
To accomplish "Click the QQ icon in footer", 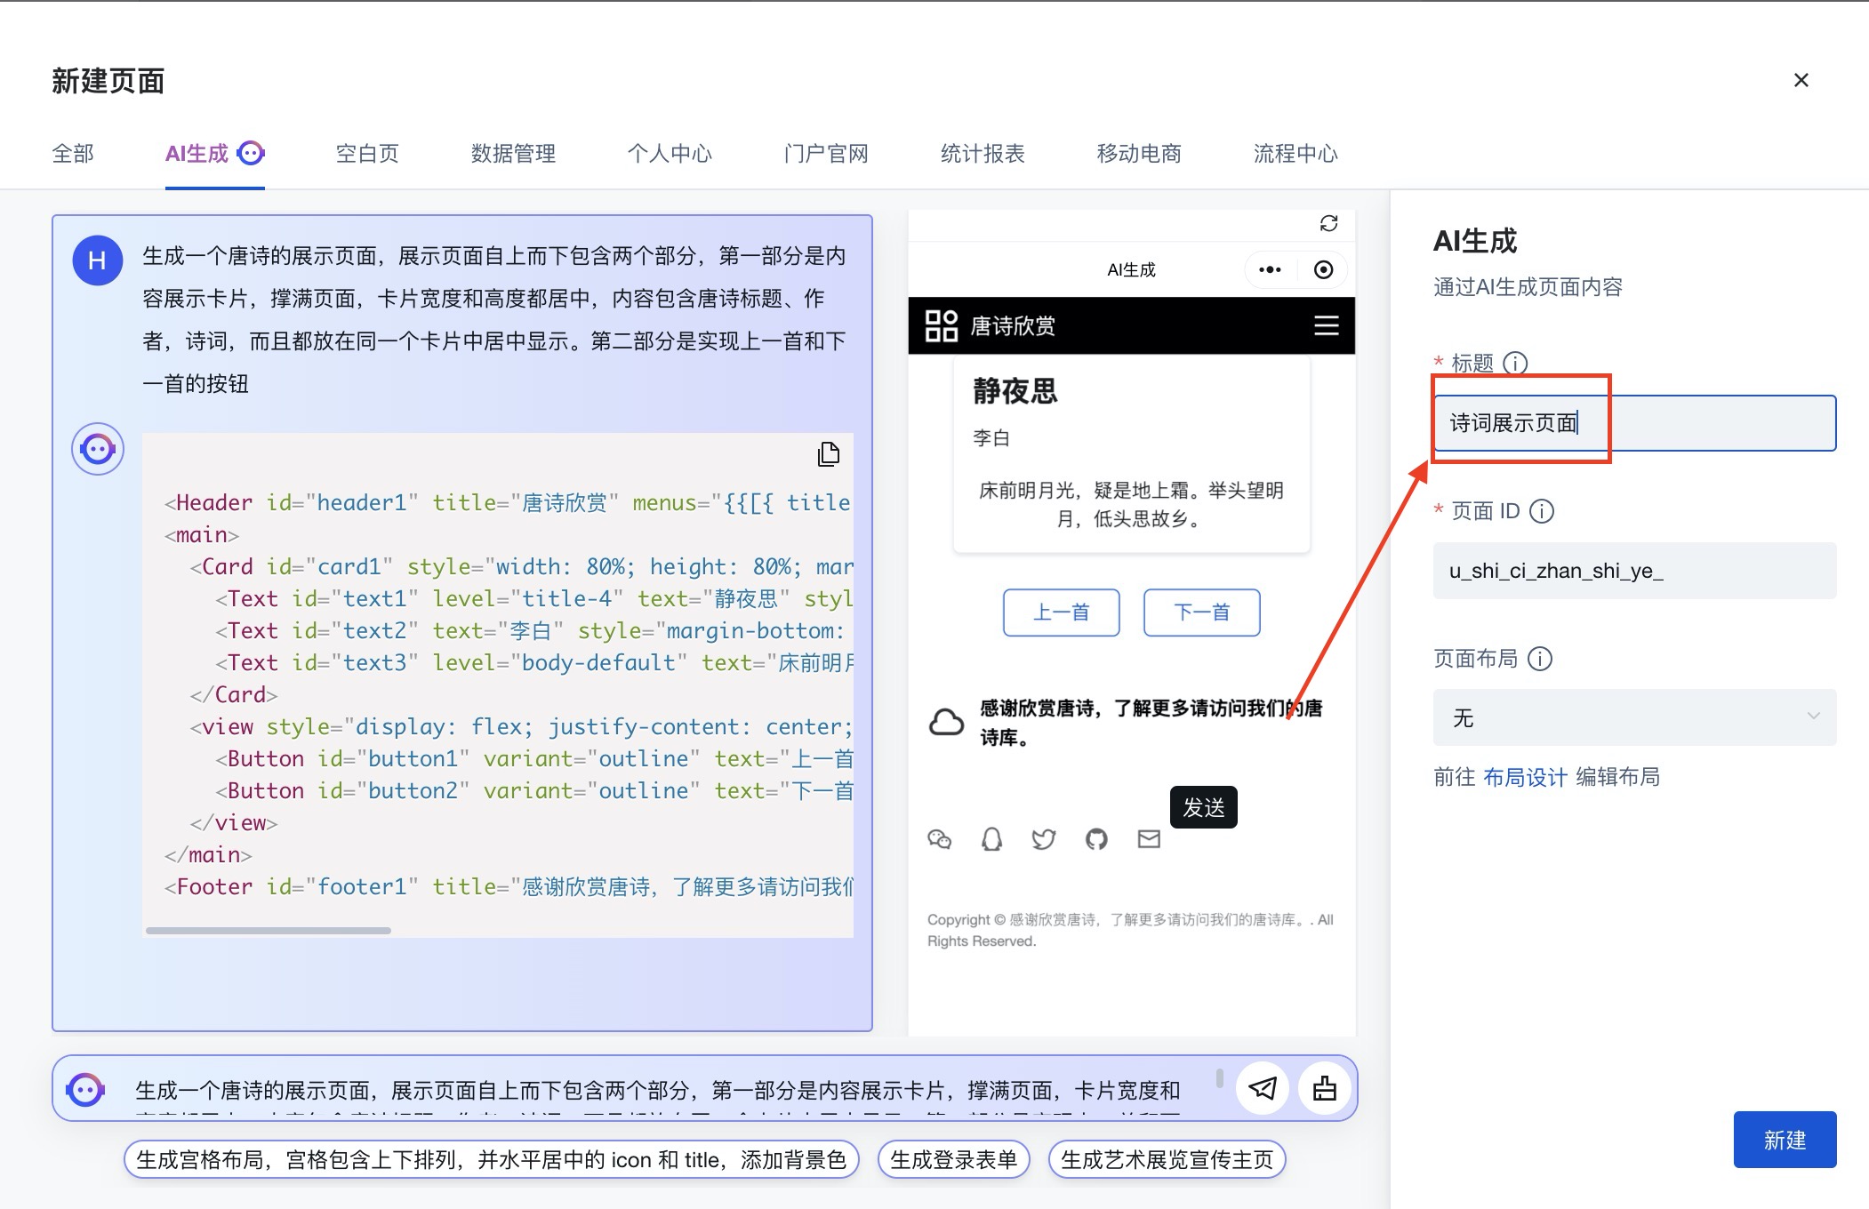I will (x=991, y=838).
